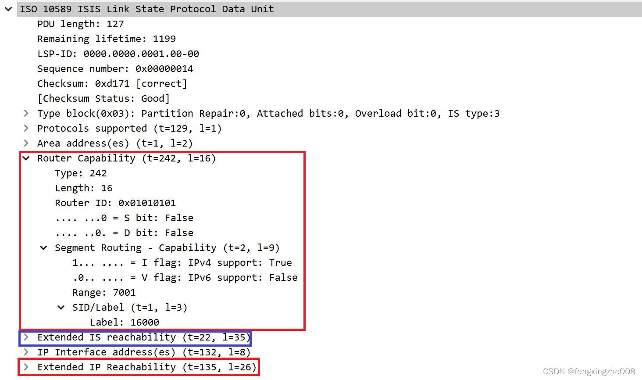
Task: Collapse the Router Capability (t=242) section
Action: (x=26, y=158)
